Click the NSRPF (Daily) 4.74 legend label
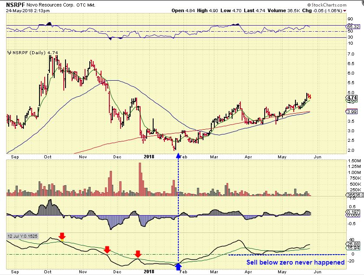 pos(35,52)
